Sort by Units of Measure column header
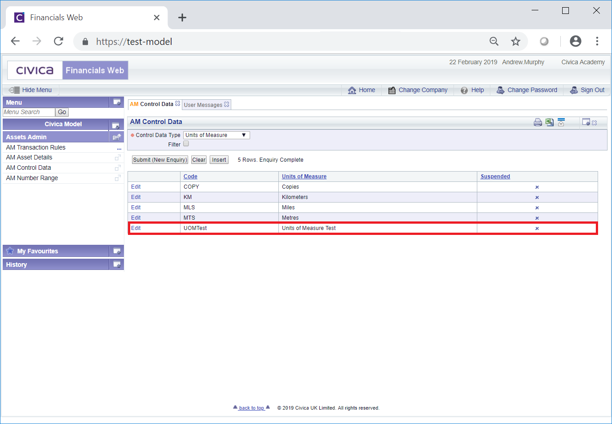The height and width of the screenshot is (424, 612). point(304,177)
